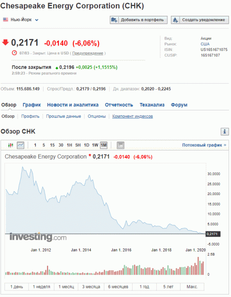This screenshot has height=297, width=231.
Task: Select the 5 лет time range
Action: (x=168, y=287)
